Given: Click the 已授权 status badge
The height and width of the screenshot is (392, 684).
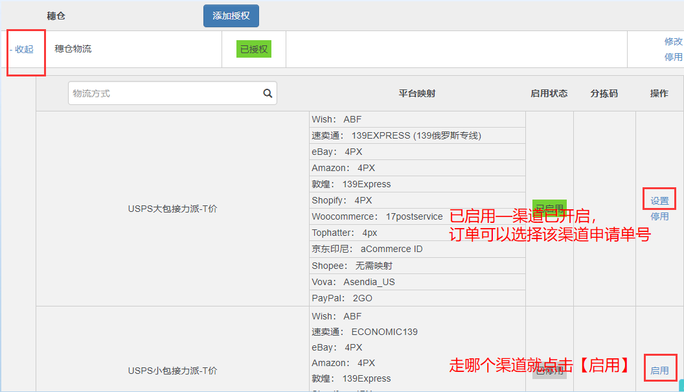Looking at the screenshot, I should pyautogui.click(x=254, y=49).
